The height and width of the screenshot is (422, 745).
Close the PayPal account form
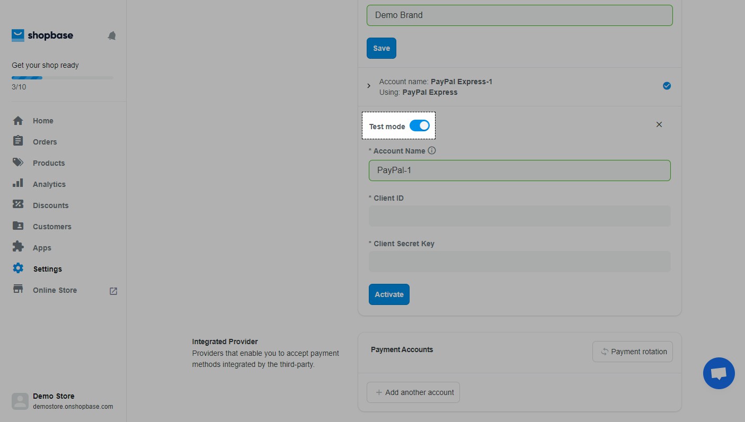[659, 124]
